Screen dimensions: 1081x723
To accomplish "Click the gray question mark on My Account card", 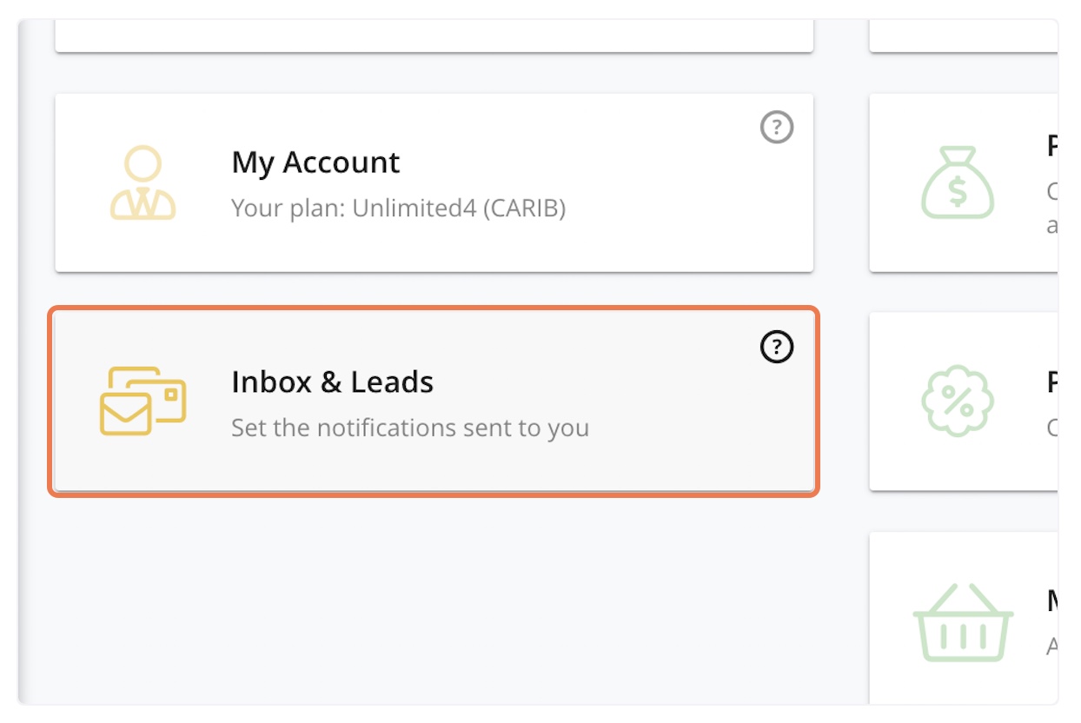I will coord(776,127).
